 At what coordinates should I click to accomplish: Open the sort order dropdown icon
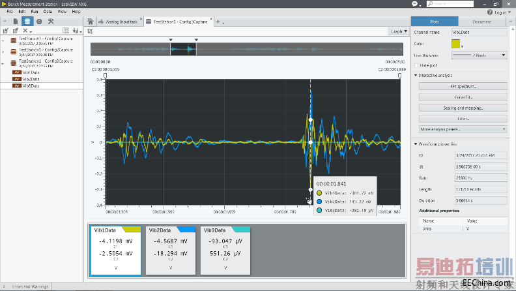click(77, 31)
